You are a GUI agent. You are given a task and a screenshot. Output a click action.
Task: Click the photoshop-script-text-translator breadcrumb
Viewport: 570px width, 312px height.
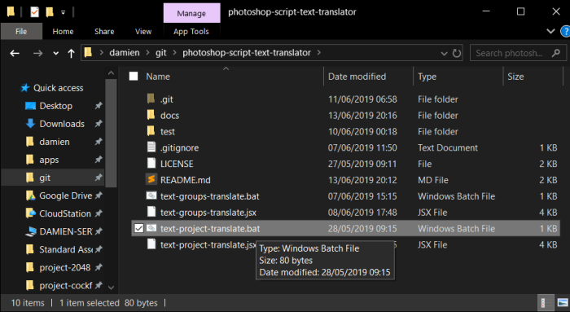(247, 53)
